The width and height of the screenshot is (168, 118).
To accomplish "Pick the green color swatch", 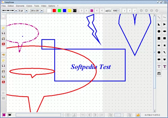I will [59, 11].
